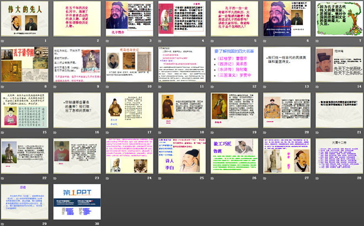Play transition using star icon below slide 16
The width and height of the screenshot is (364, 226).
click(55, 132)
